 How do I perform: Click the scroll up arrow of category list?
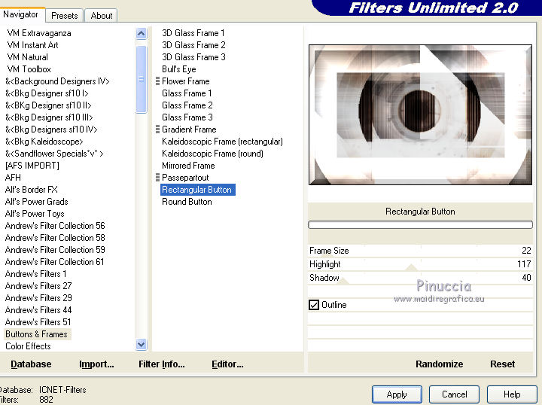(x=141, y=34)
